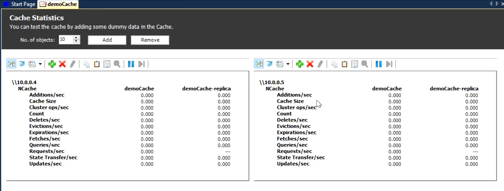Click the No. of objects input field
504x191 pixels.
click(x=66, y=39)
